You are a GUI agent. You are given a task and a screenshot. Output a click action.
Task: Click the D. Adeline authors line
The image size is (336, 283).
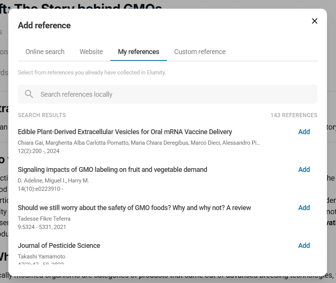click(x=53, y=181)
